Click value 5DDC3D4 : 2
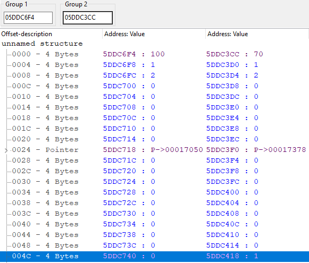Screen dimensions: 309x263 click(232, 75)
